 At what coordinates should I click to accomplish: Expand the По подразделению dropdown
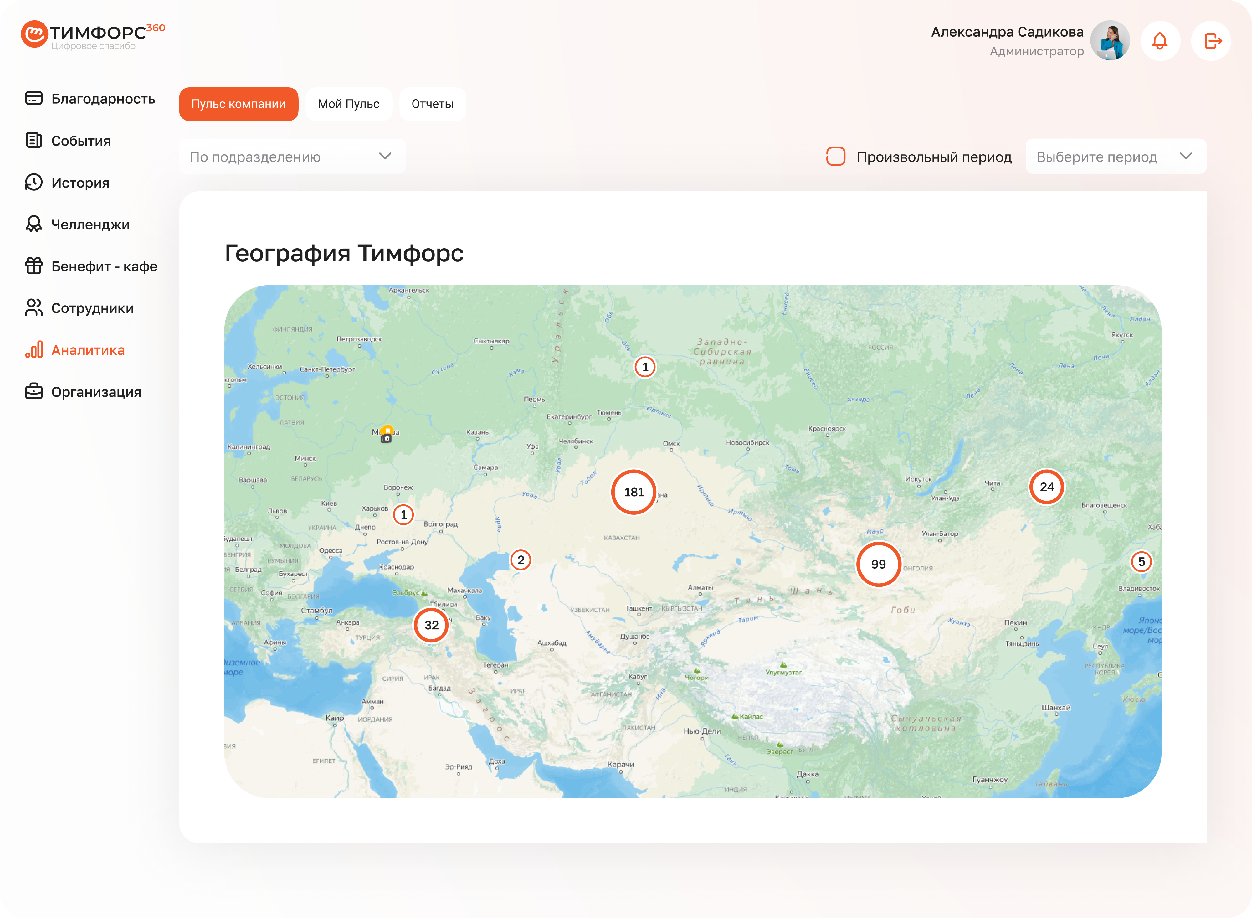[292, 157]
